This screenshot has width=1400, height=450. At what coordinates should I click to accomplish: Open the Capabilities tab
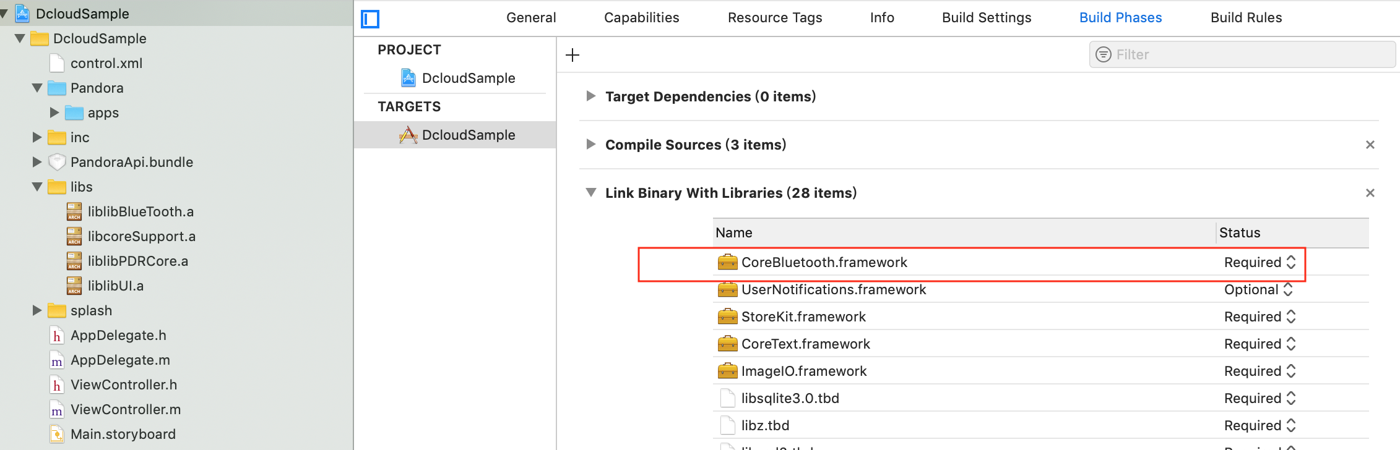pyautogui.click(x=641, y=18)
